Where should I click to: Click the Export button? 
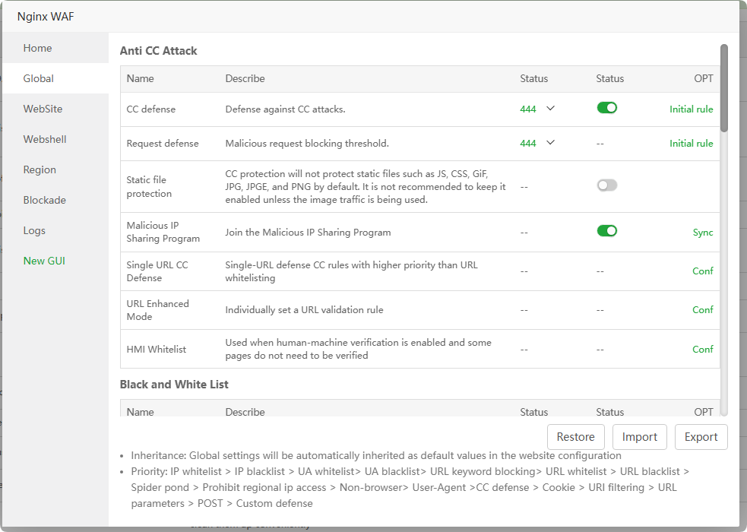(x=701, y=437)
